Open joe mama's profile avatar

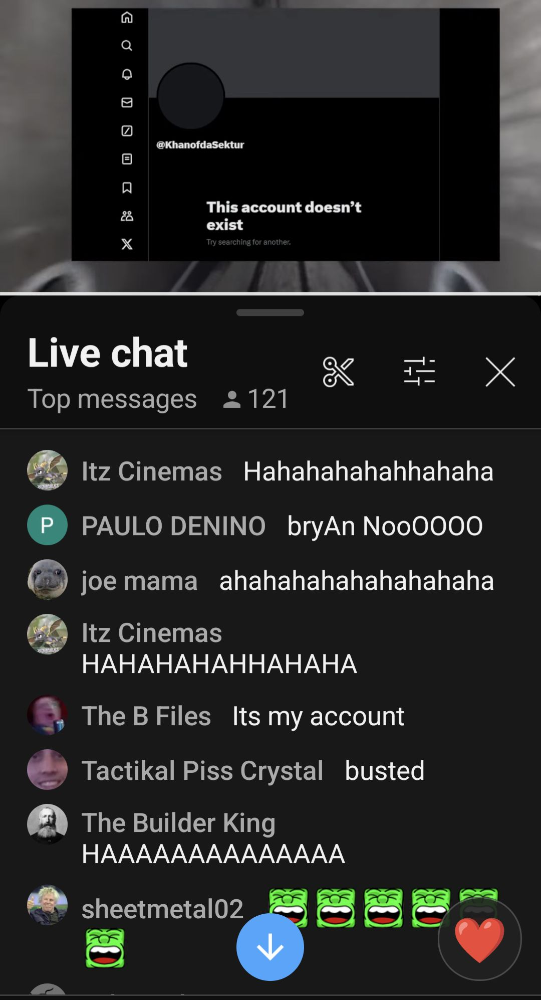click(47, 580)
